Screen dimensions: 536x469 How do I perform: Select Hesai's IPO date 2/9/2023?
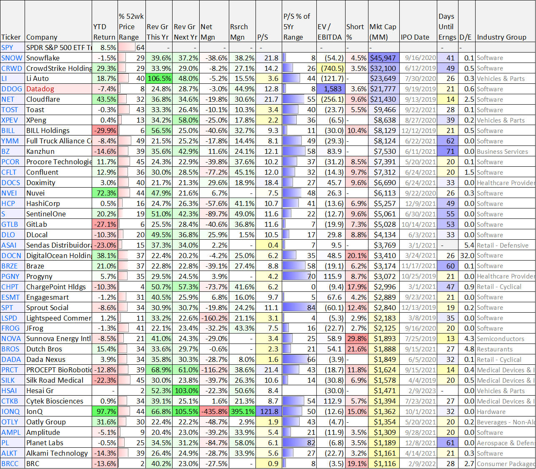click(x=418, y=391)
